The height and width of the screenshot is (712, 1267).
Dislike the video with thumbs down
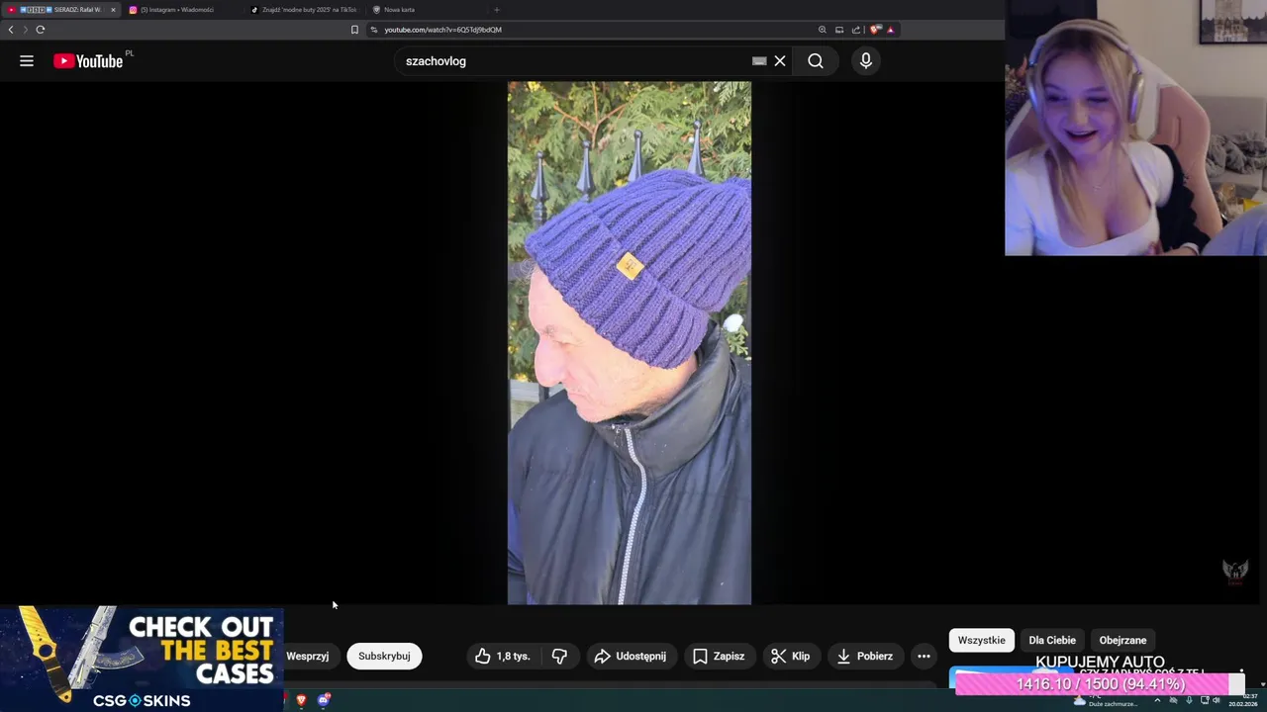(559, 656)
